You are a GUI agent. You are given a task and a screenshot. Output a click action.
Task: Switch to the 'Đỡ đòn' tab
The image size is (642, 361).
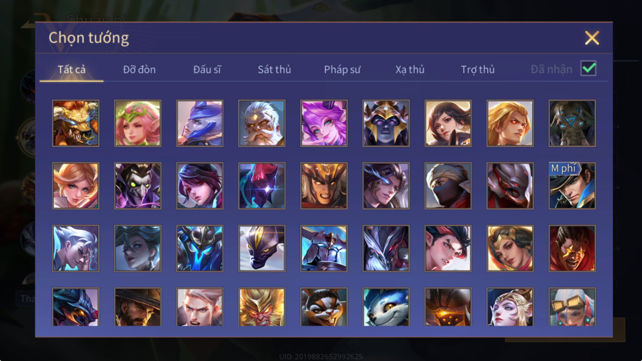click(x=139, y=69)
